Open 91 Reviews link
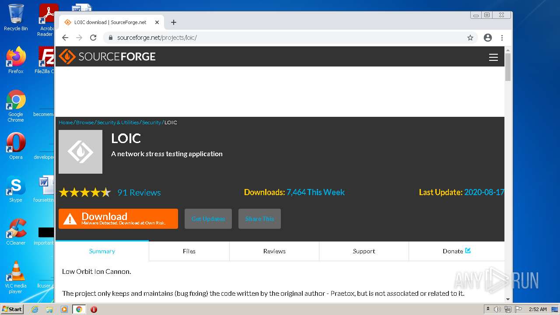Screen dimensions: 560x315 coord(139,192)
